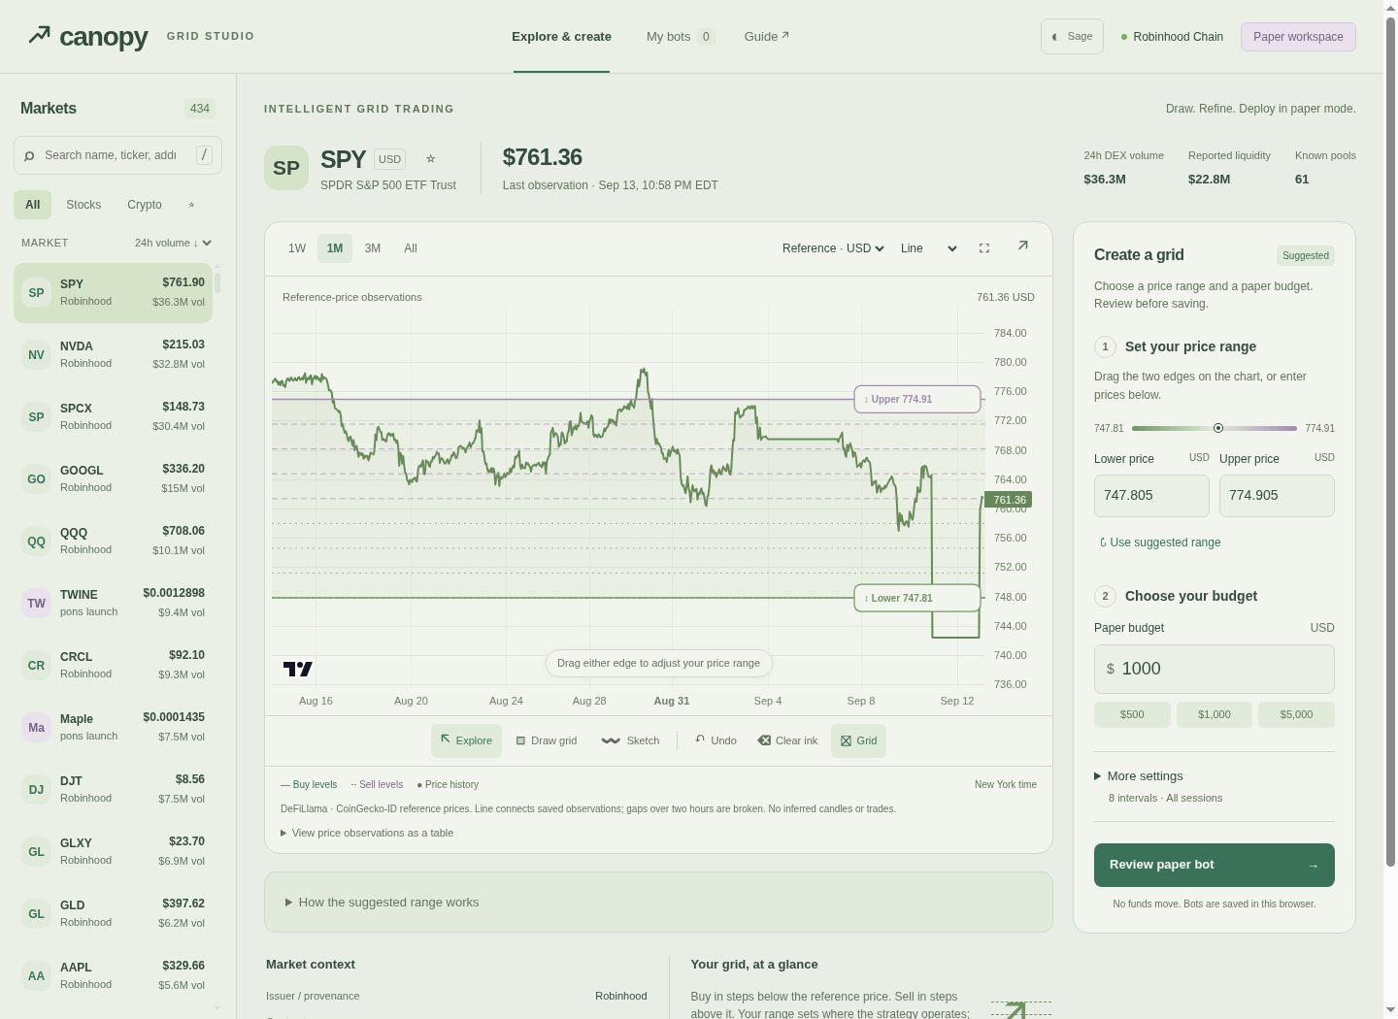Set budget to $5,000 preset
This screenshot has width=1398, height=1019.
1296,714
